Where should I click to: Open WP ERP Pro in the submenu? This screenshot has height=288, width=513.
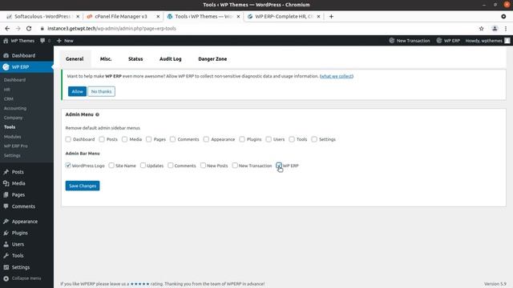pos(16,146)
